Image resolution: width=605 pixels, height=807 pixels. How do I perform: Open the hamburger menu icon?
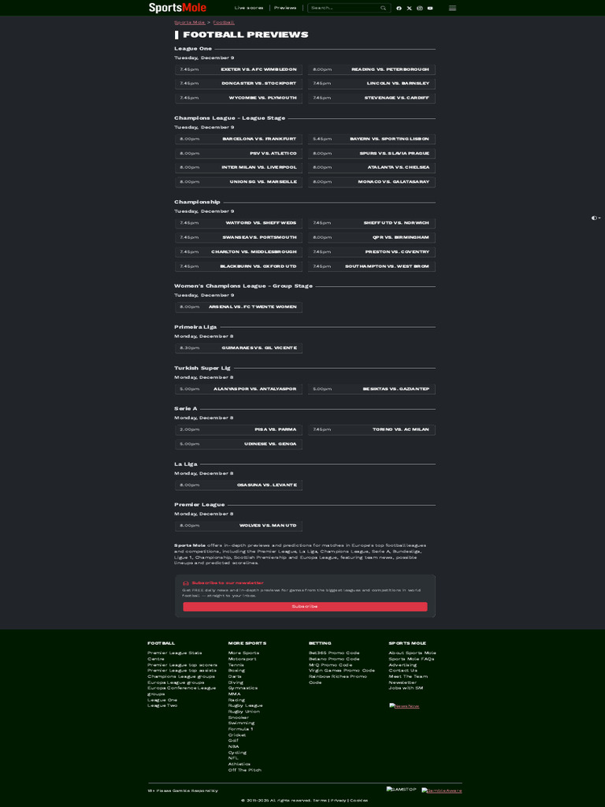tap(452, 8)
